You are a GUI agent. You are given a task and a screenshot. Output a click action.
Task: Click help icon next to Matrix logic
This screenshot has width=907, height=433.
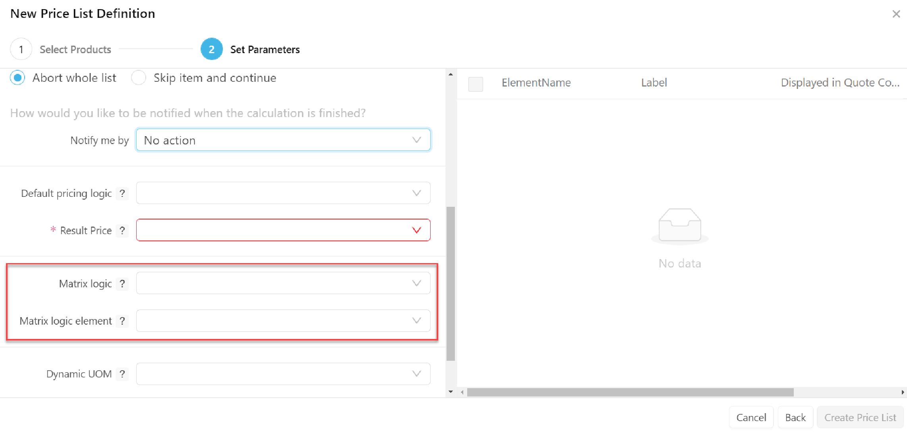122,284
